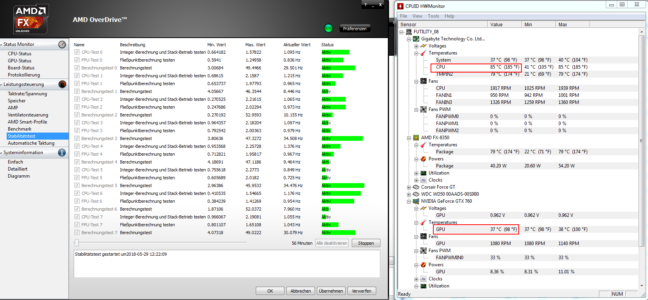648x300 pixels.
Task: Click the Berechnungstest 5 green status bar
Action: 343,185
